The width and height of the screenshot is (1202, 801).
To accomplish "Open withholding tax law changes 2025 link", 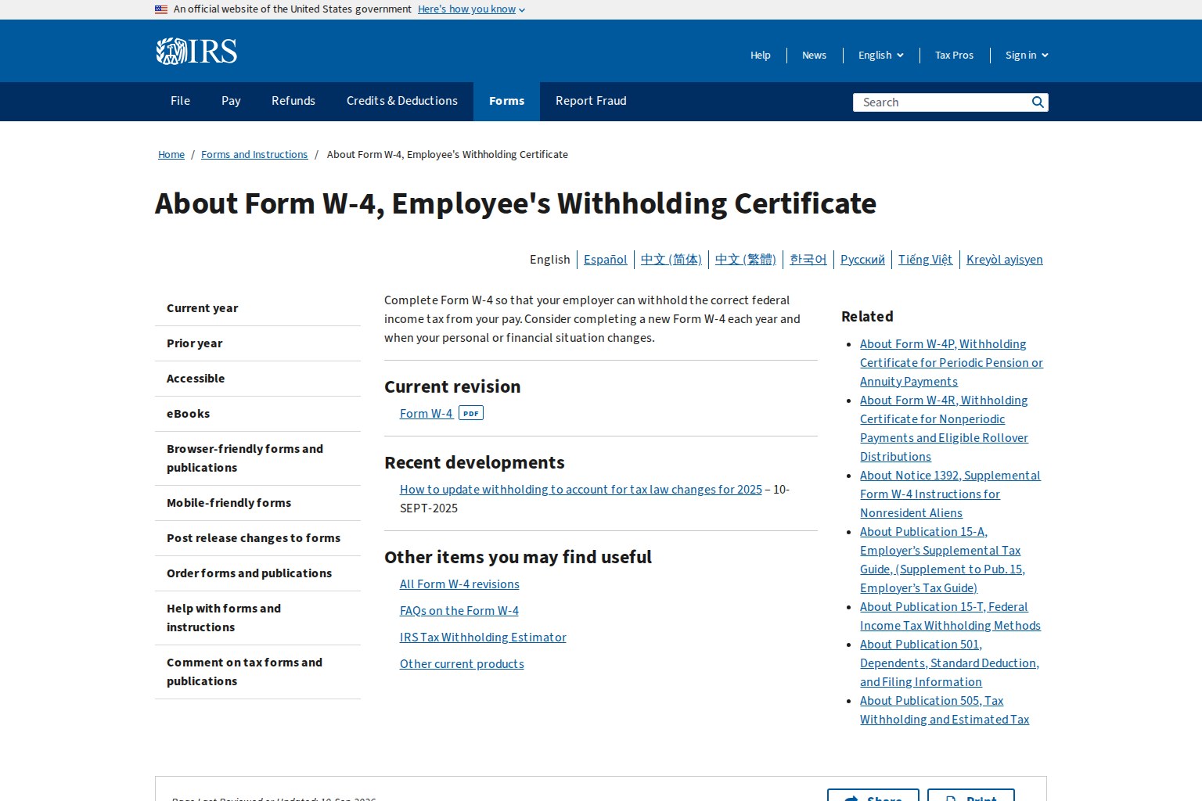I will [x=581, y=490].
